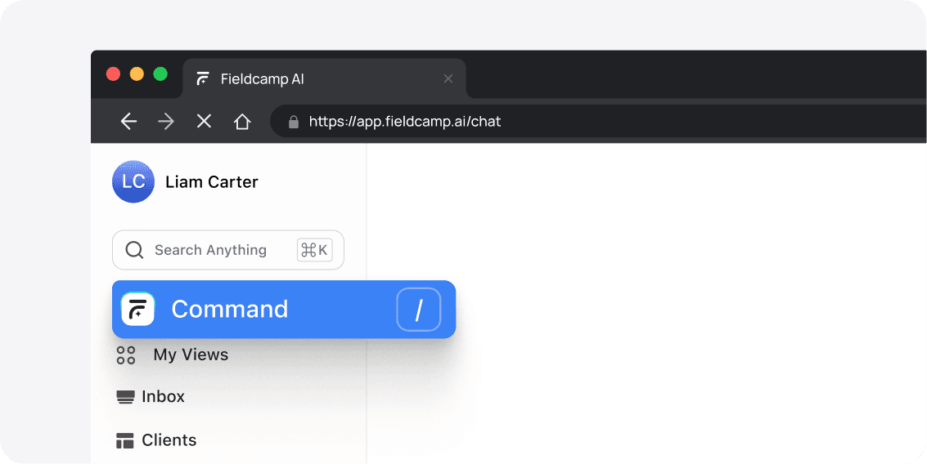Click the Inbox tray icon

point(125,397)
